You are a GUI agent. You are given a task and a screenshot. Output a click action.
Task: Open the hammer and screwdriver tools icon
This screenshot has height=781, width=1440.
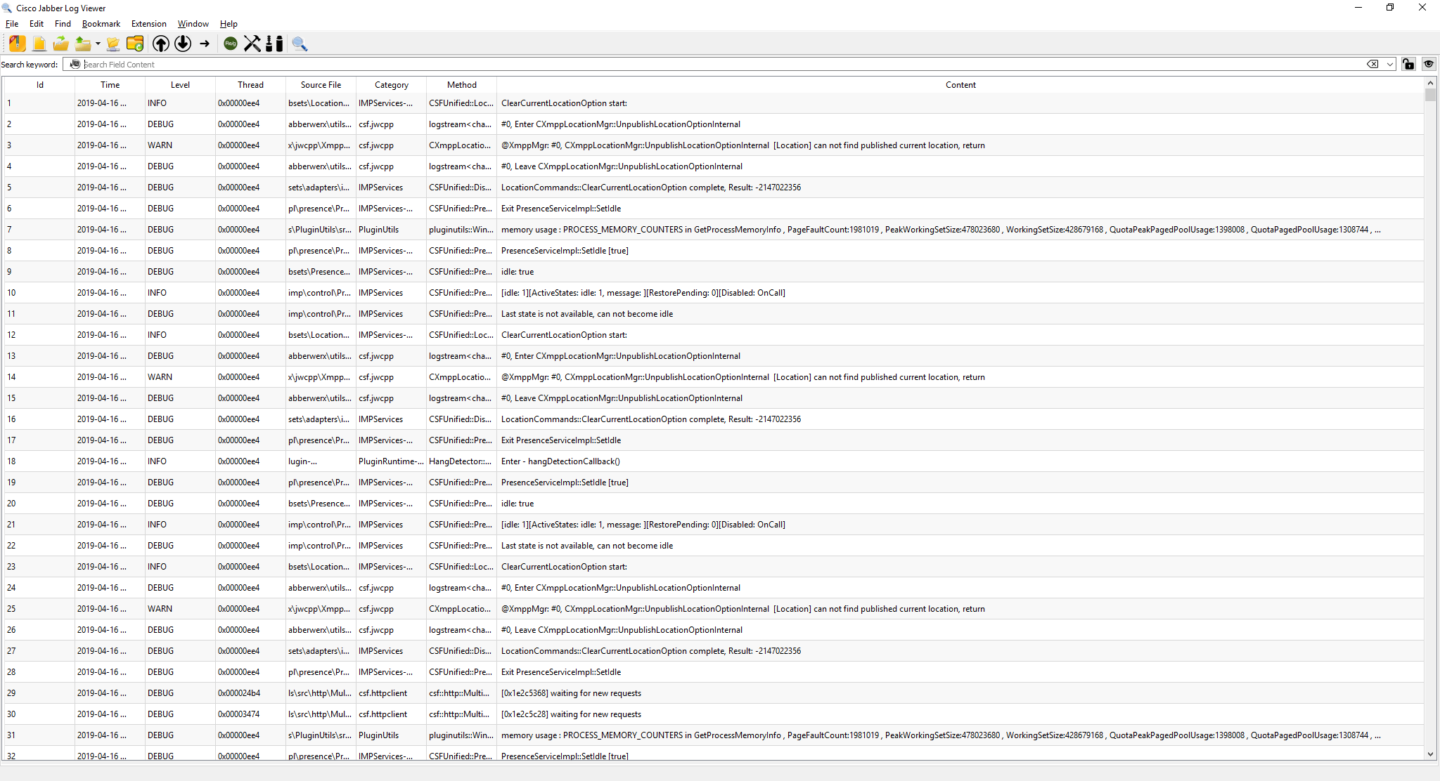click(x=252, y=44)
